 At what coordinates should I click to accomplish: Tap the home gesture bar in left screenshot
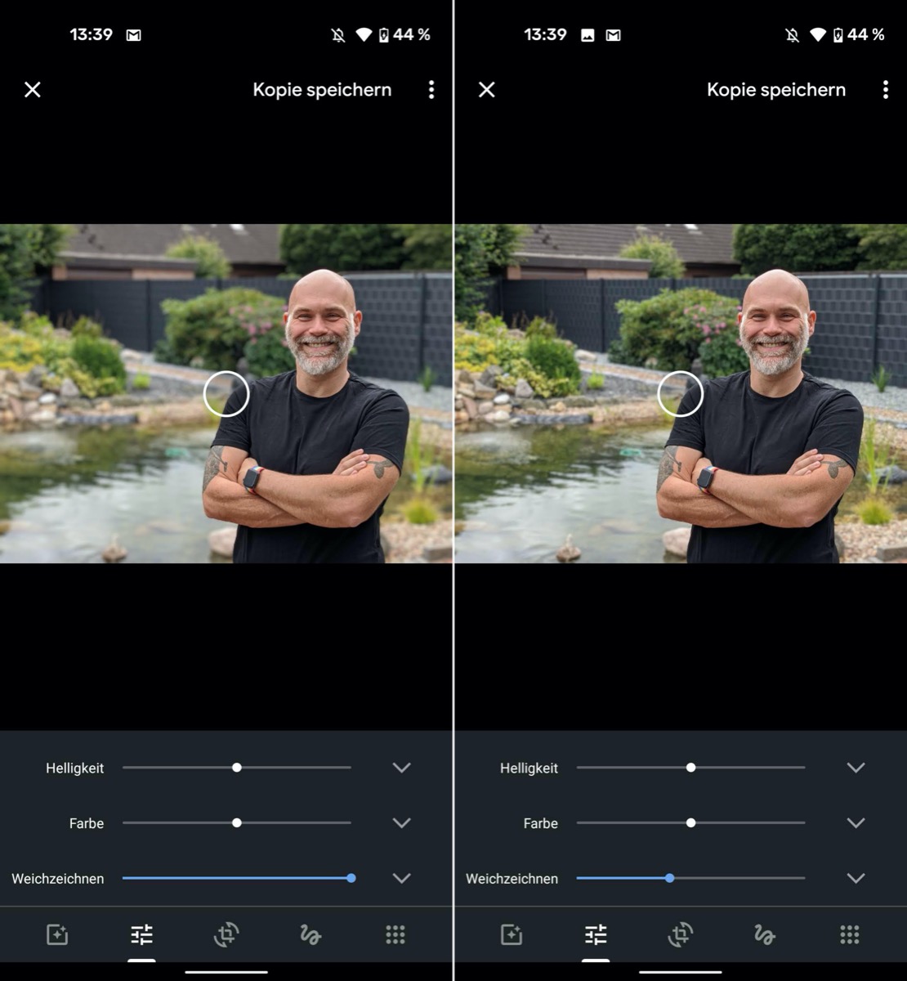tap(226, 972)
